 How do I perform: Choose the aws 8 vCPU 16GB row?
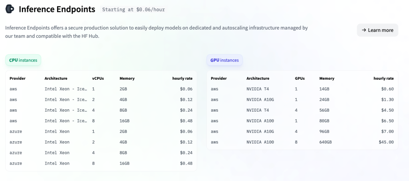pos(101,121)
